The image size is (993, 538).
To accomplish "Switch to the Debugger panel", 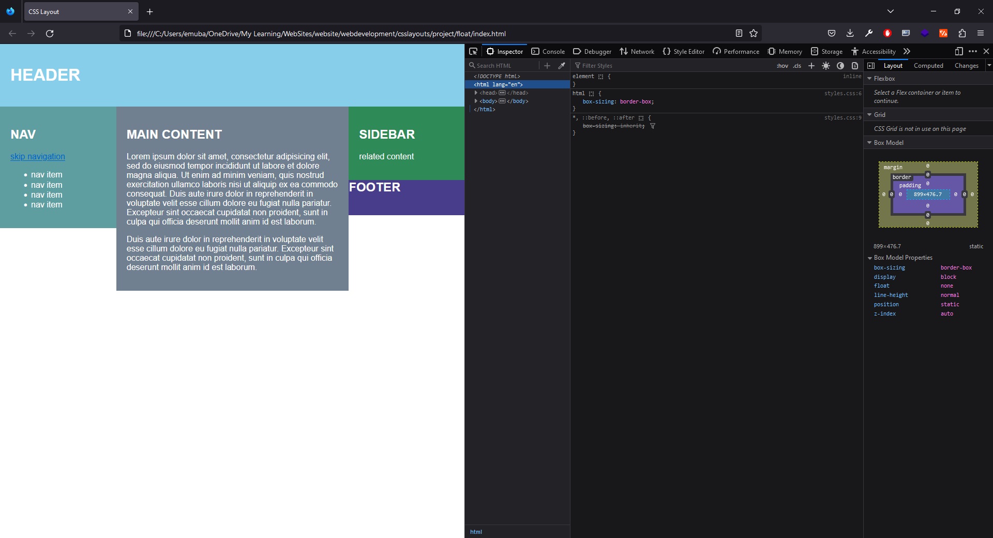I will tap(592, 51).
